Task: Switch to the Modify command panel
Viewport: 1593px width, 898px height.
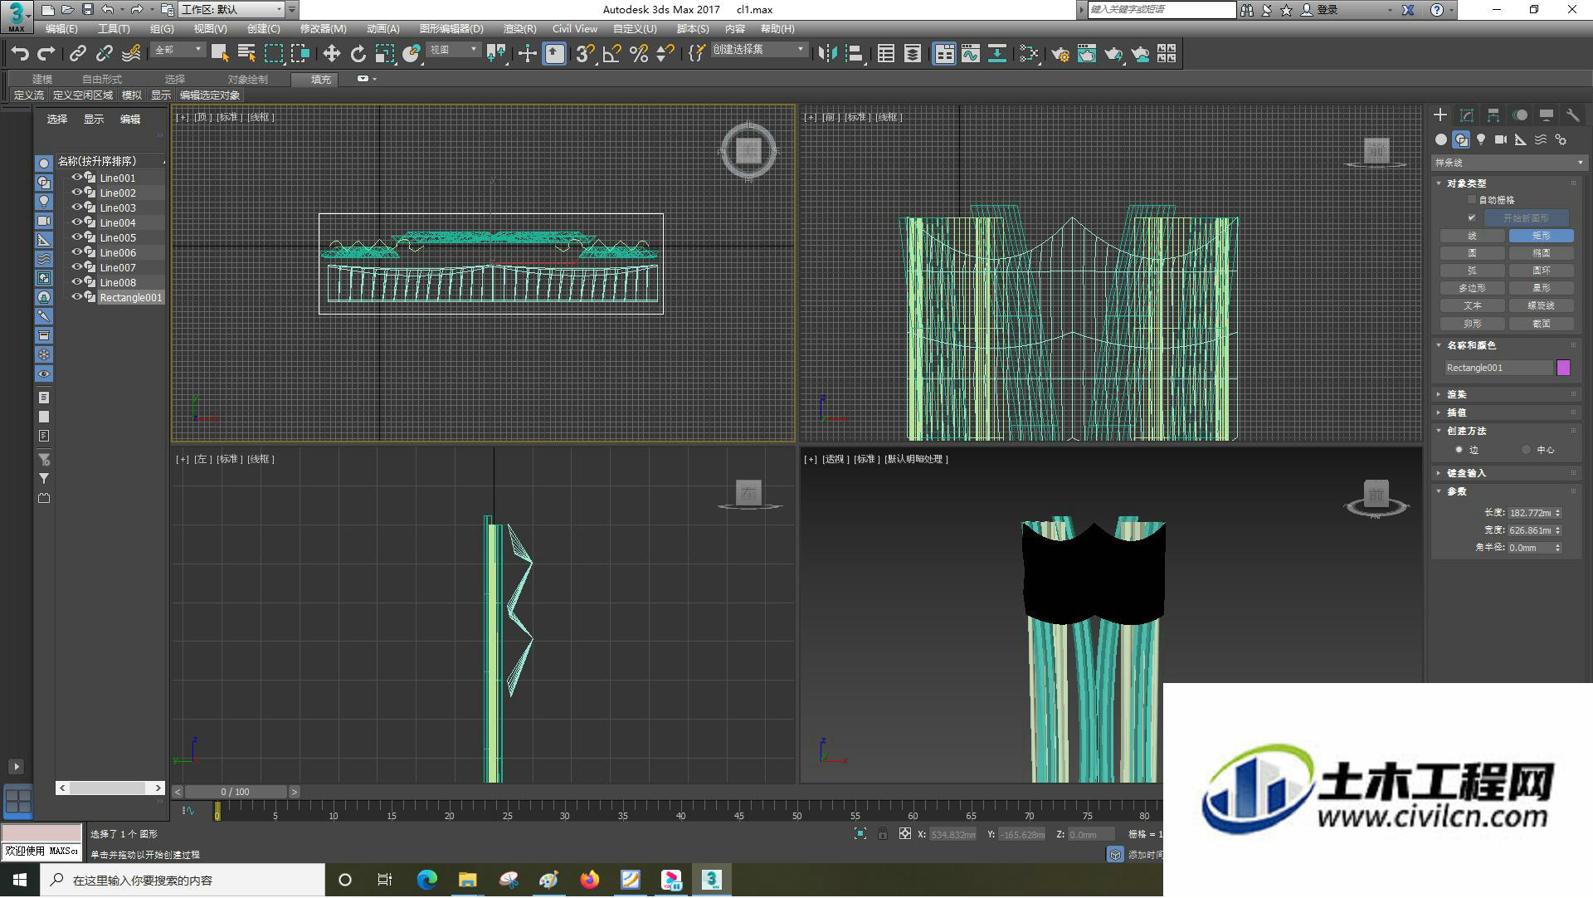Action: pos(1466,115)
